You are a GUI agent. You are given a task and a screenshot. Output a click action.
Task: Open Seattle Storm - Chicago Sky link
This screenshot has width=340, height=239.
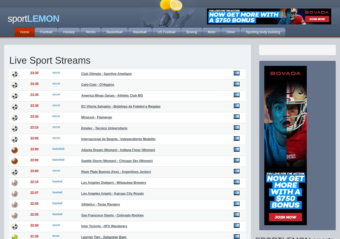tap(117, 161)
